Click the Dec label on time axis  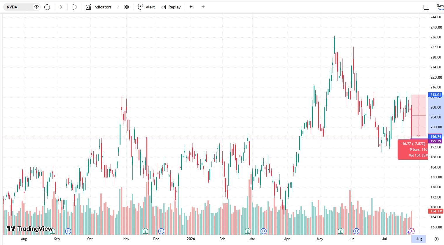(x=156, y=239)
